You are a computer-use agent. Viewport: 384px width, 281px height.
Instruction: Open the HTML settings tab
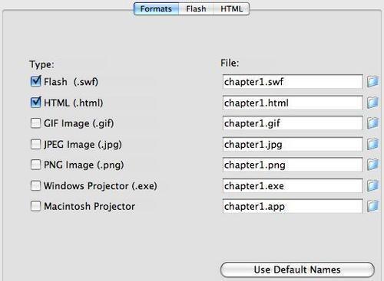(x=231, y=9)
